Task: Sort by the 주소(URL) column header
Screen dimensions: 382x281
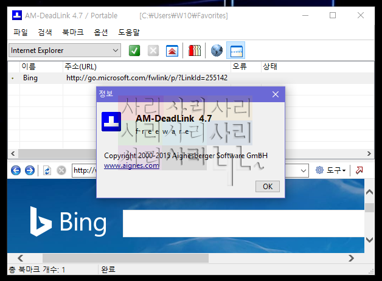Action: 147,66
